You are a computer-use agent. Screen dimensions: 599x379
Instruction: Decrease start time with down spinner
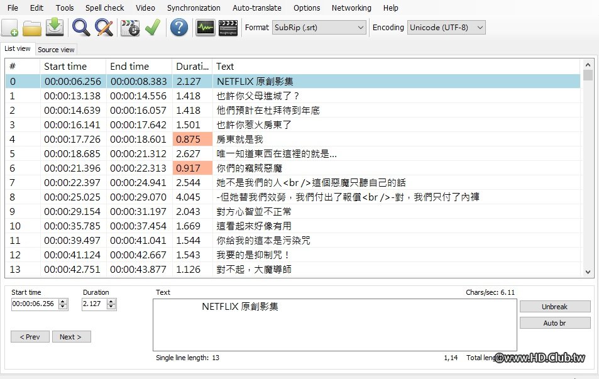pyautogui.click(x=63, y=307)
